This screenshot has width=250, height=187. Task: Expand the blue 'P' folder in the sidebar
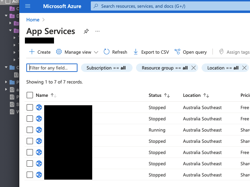(x=6, y=82)
